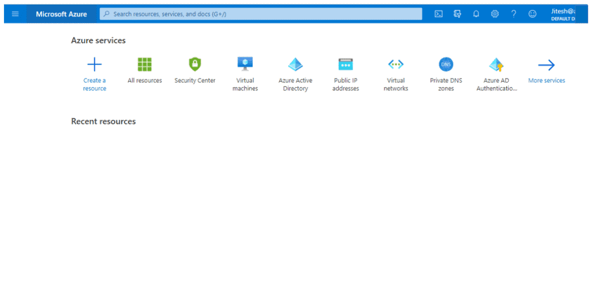
Task: Open the Jitesh account menu
Action: [x=563, y=14]
